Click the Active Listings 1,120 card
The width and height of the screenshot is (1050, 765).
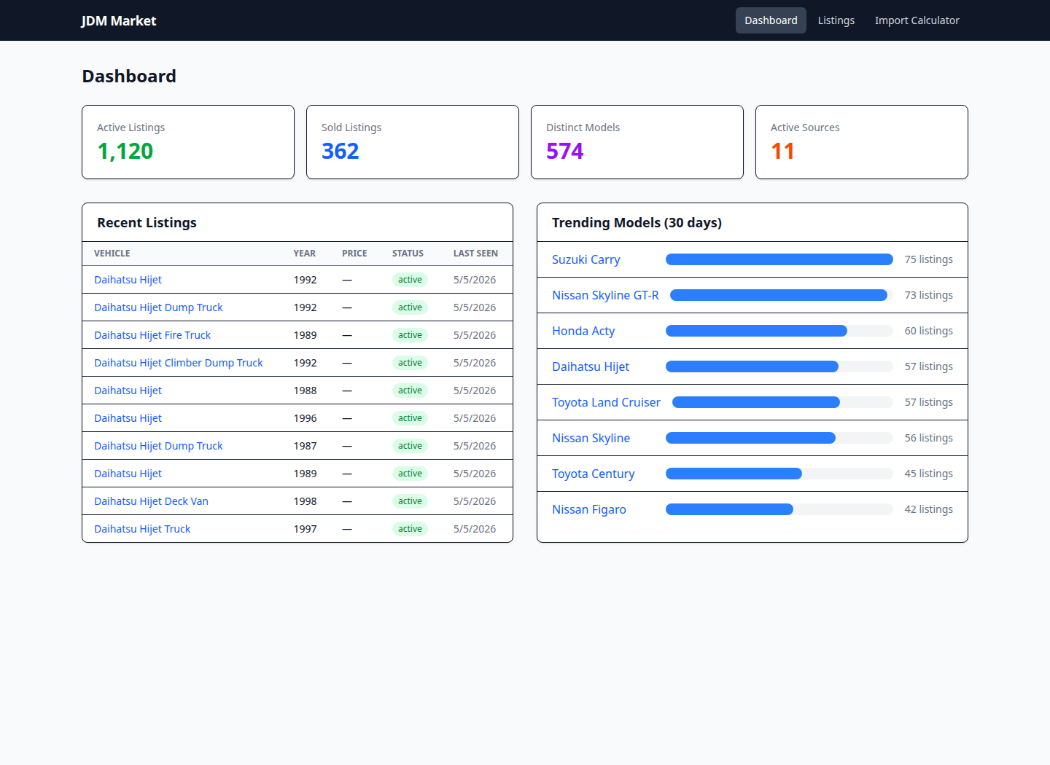(x=188, y=142)
